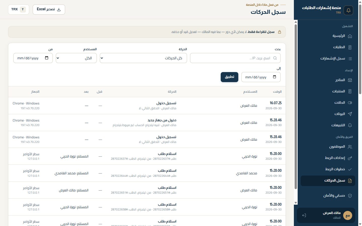Screen dimensions: 362x226
Task: Click the الجهاز column header
Action: [35, 92]
